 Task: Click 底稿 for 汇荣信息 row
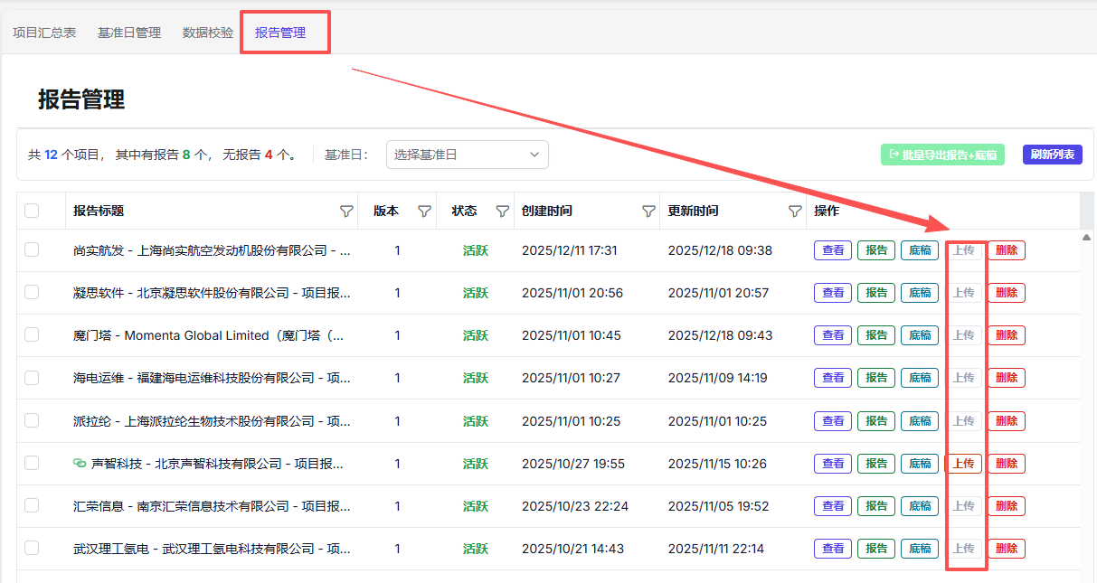click(x=920, y=506)
